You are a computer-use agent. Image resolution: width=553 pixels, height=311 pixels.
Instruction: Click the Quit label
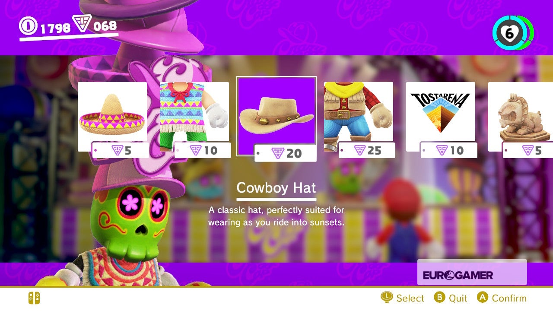pyautogui.click(x=458, y=298)
